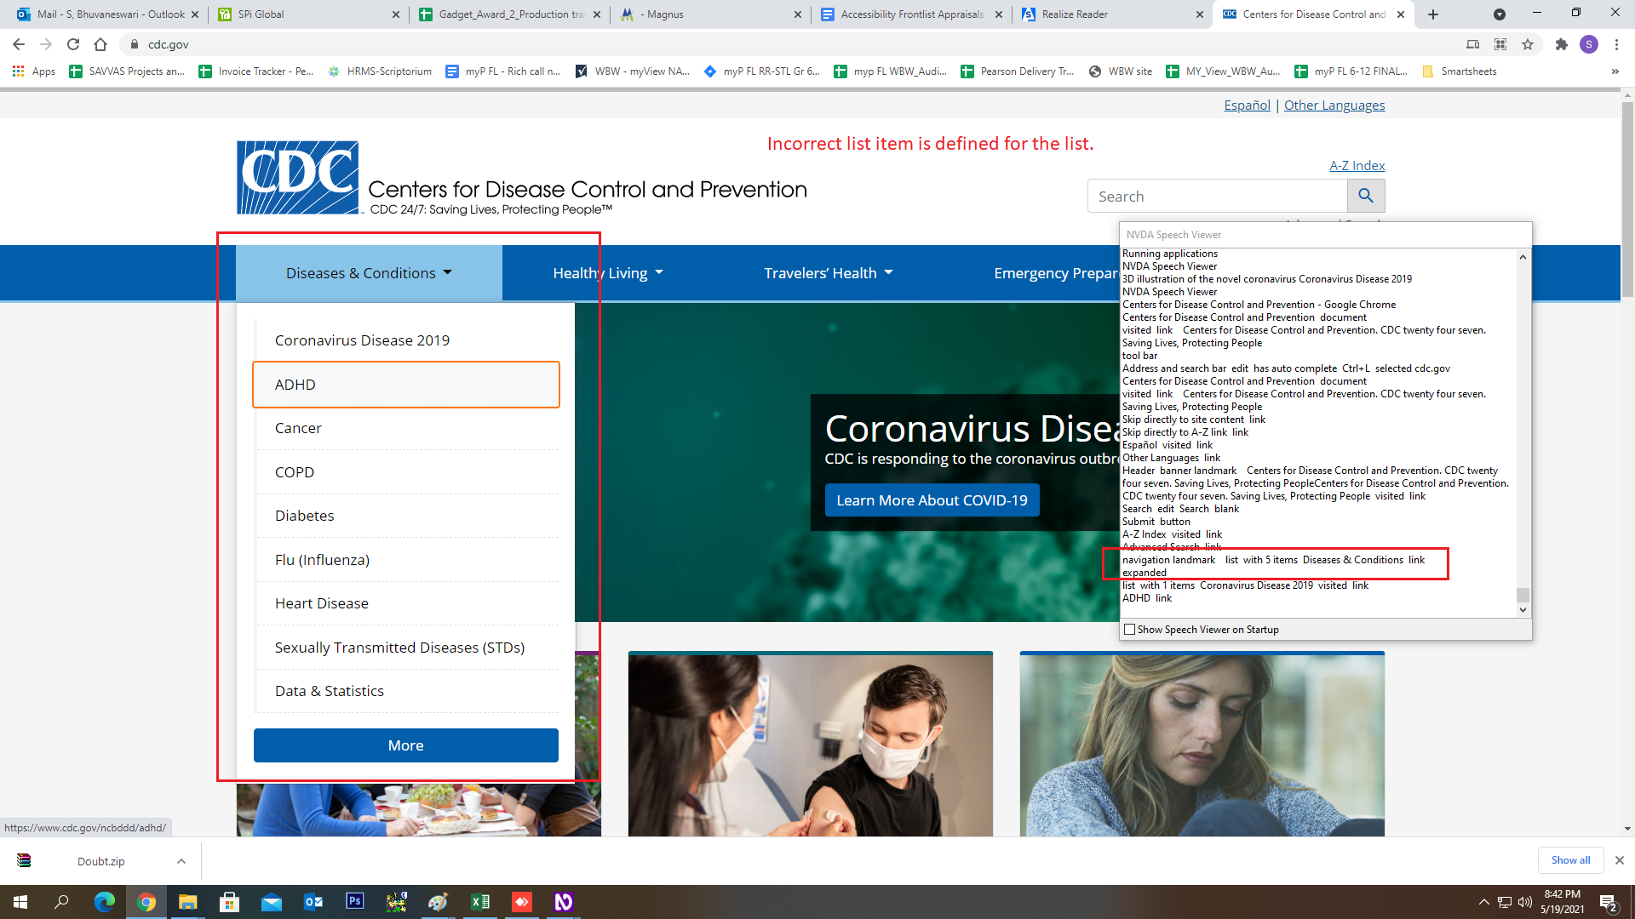Expand Travelers Health navigation dropdown

click(x=829, y=272)
